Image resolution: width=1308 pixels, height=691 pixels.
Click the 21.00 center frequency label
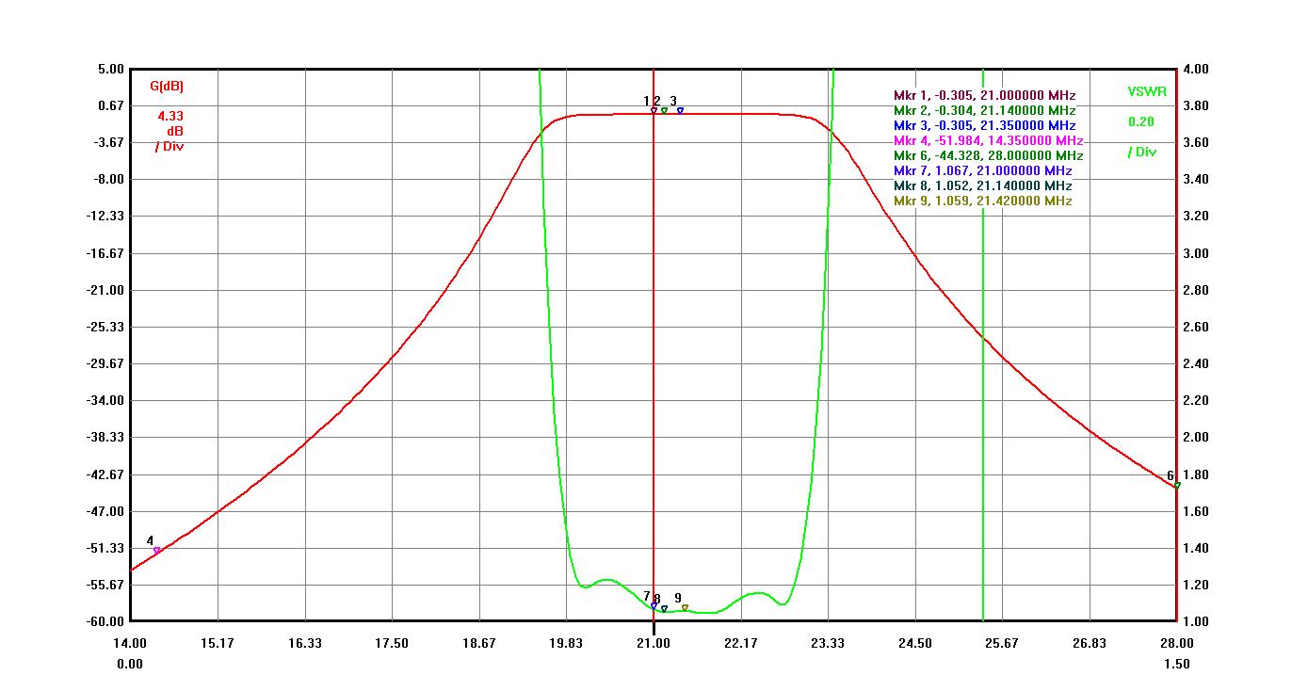653,643
